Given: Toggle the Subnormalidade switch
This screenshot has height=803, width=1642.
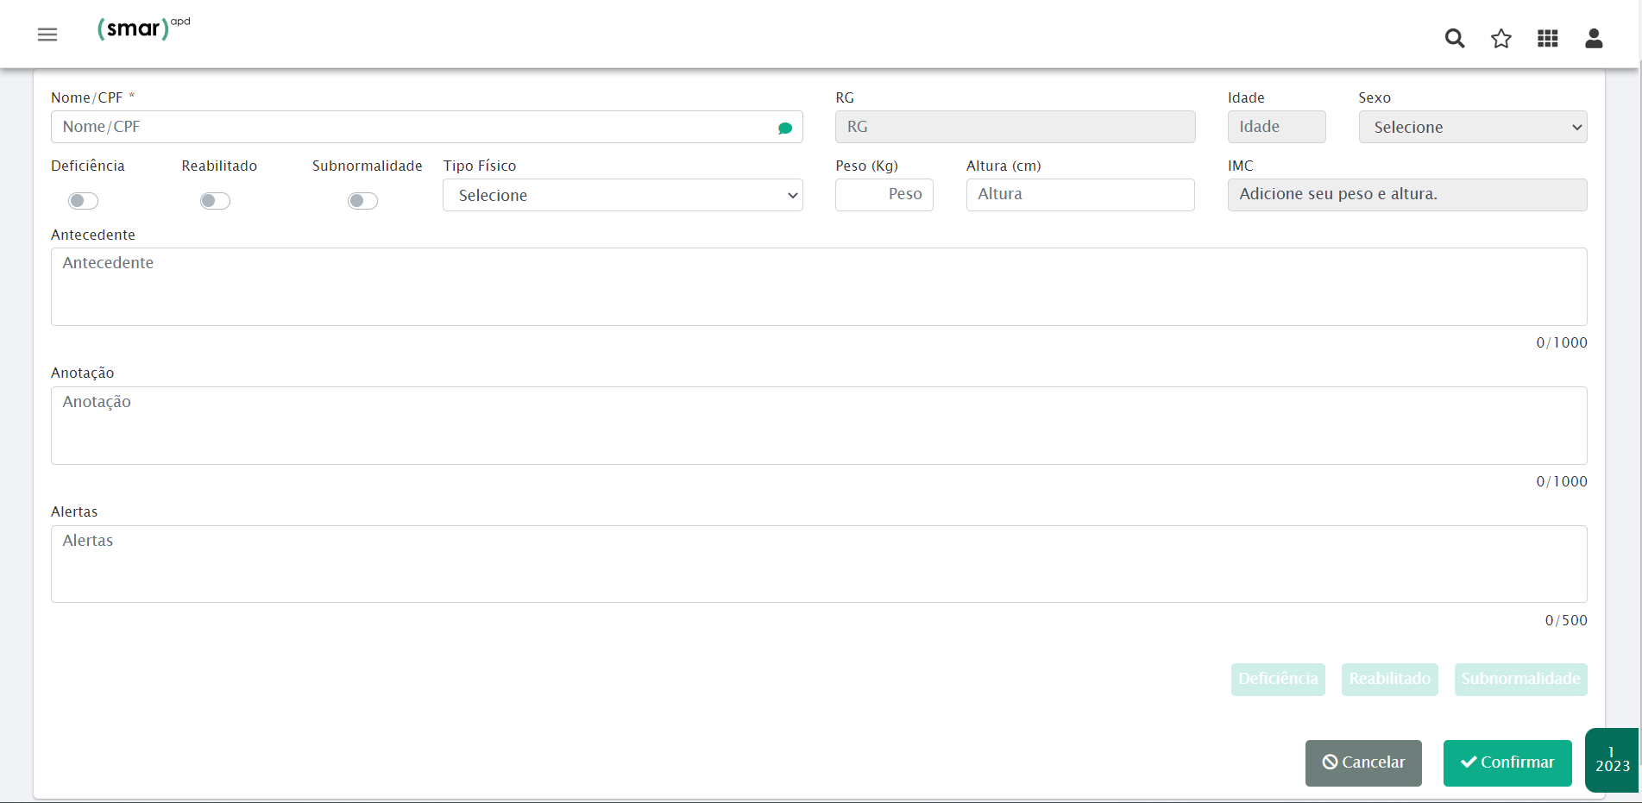Looking at the screenshot, I should [x=362, y=201].
